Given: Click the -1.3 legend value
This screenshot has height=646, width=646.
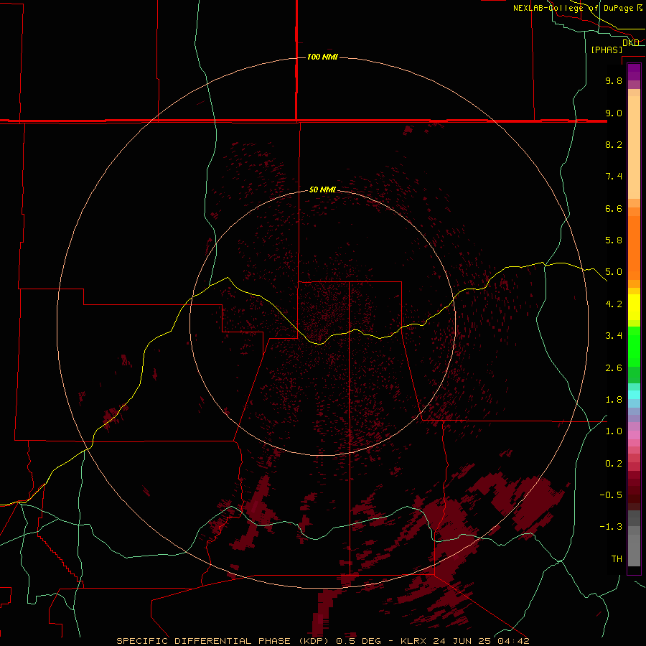Looking at the screenshot, I should click(x=611, y=527).
